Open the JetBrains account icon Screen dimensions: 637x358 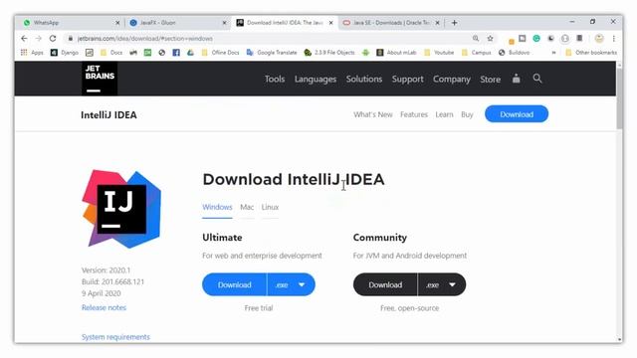[x=516, y=79]
